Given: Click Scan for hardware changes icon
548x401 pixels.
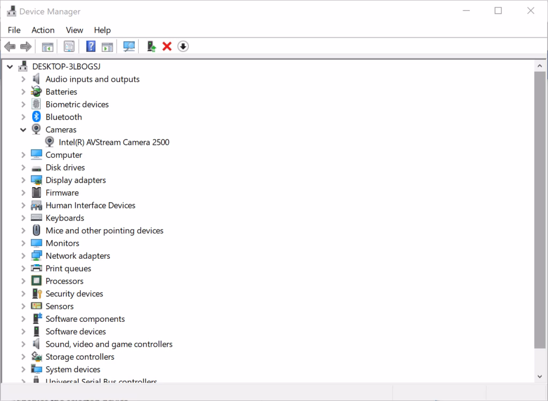Looking at the screenshot, I should (129, 47).
